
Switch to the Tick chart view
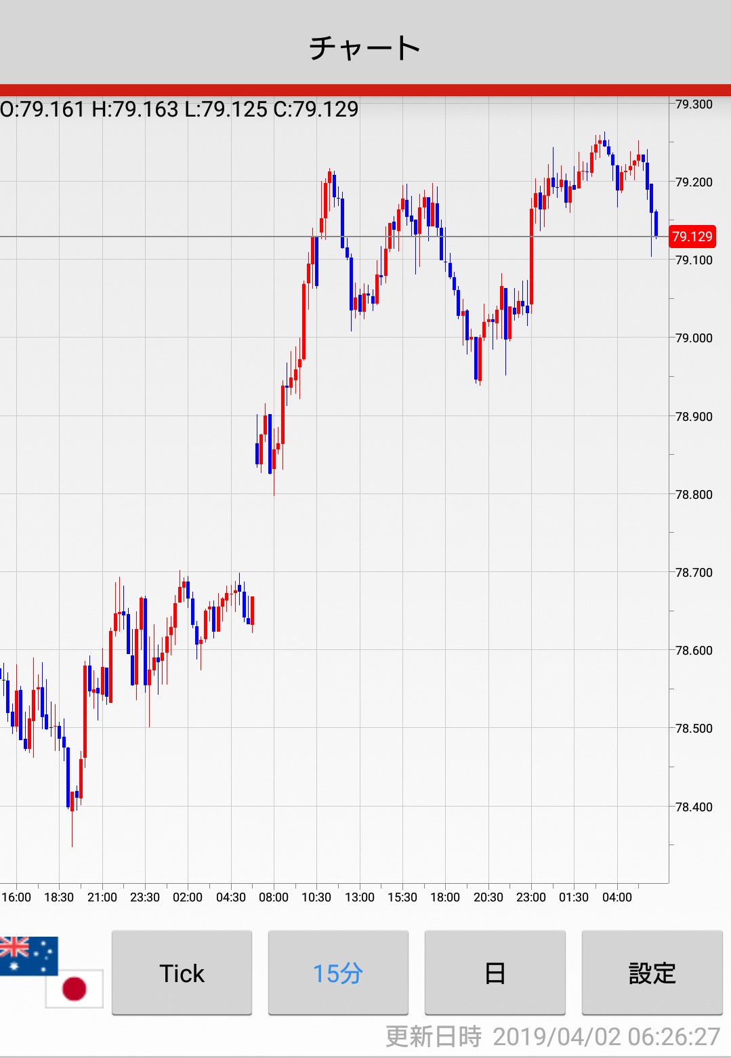[182, 973]
